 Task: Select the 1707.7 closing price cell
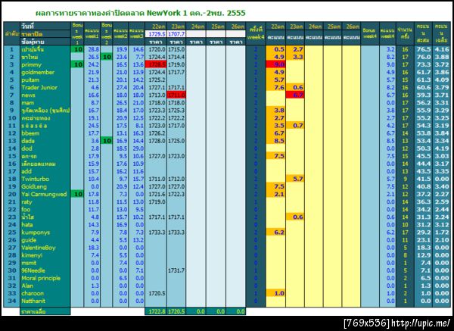[x=176, y=34]
